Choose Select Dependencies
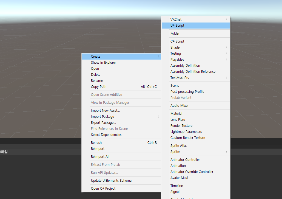282x199 pixels. (x=121, y=134)
